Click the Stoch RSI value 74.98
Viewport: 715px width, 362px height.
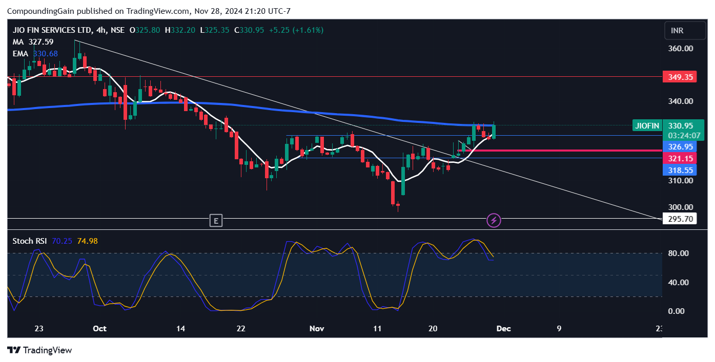[87, 241]
